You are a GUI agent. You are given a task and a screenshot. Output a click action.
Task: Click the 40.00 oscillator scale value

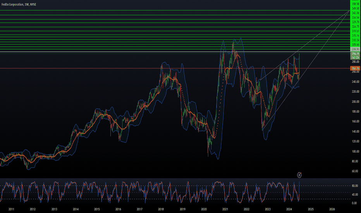click(355, 194)
